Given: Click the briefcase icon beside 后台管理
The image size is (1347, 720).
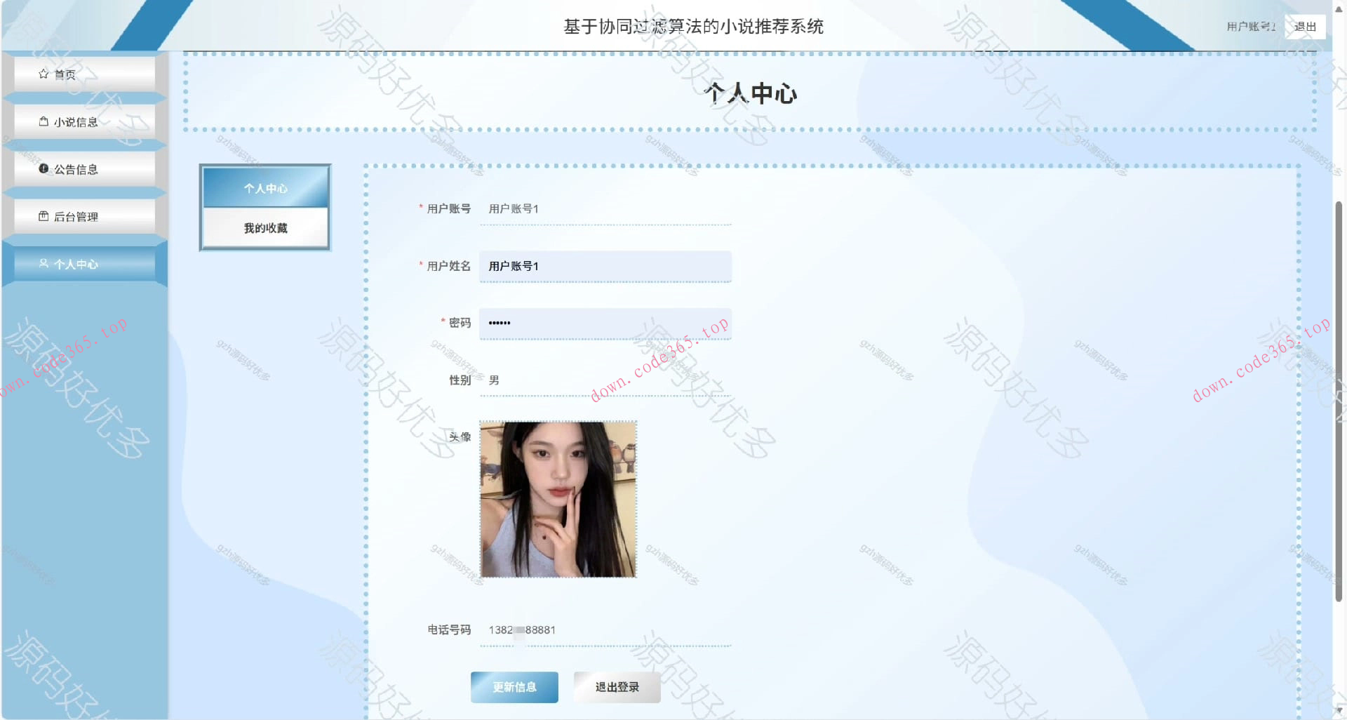Looking at the screenshot, I should (42, 216).
